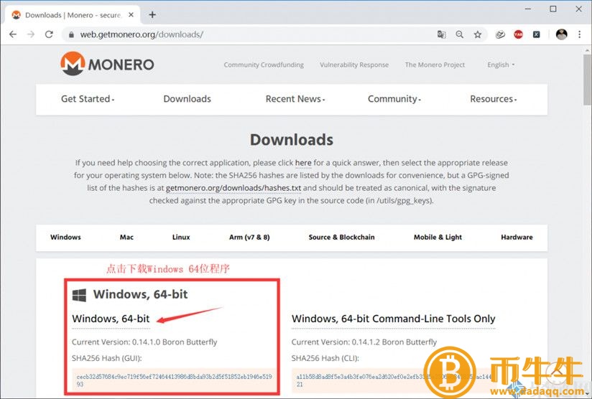Switch to the Linux downloads tab

181,237
